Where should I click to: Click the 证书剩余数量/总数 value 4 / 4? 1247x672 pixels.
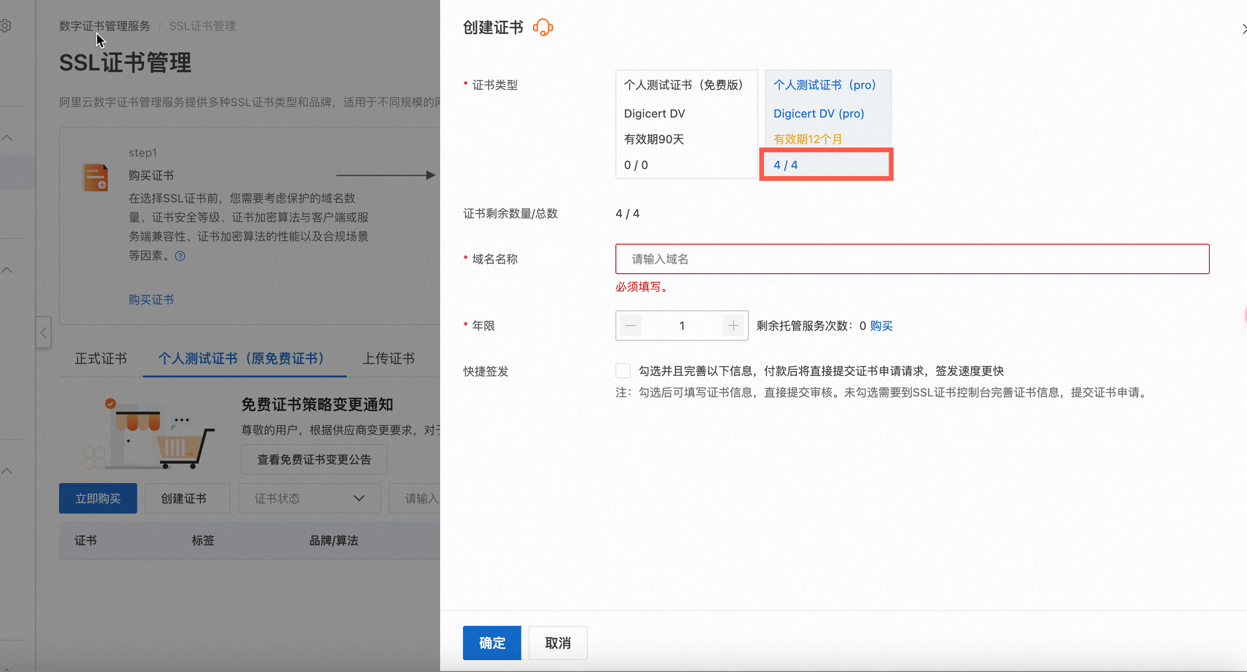[x=627, y=213]
